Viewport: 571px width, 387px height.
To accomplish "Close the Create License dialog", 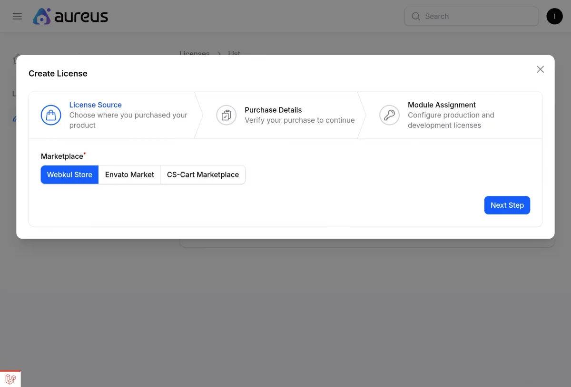I will pos(540,69).
